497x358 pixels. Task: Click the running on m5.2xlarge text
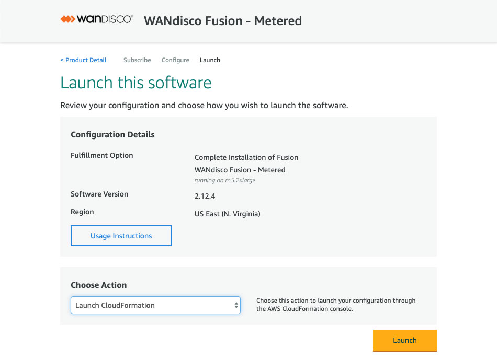tap(225, 180)
